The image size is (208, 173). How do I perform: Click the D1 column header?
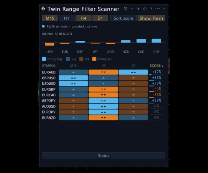[x=133, y=65]
